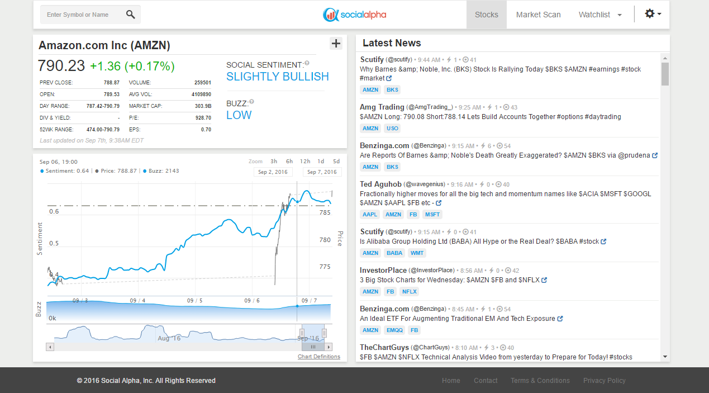The height and width of the screenshot is (393, 709).
Task: Switch chart zoom to 5d
Action: 336,162
